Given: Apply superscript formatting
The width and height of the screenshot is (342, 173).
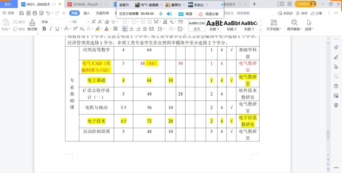Looking at the screenshot, I should pyautogui.click(x=75, y=29).
